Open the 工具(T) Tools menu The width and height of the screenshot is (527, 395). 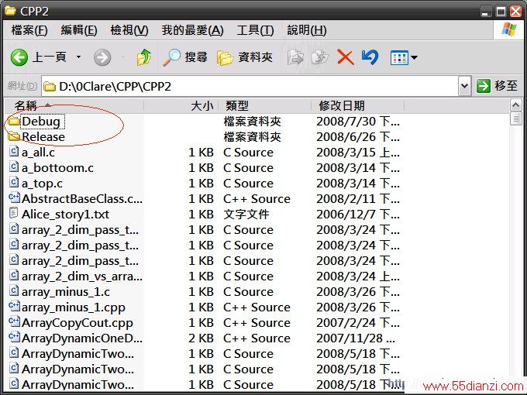[255, 30]
